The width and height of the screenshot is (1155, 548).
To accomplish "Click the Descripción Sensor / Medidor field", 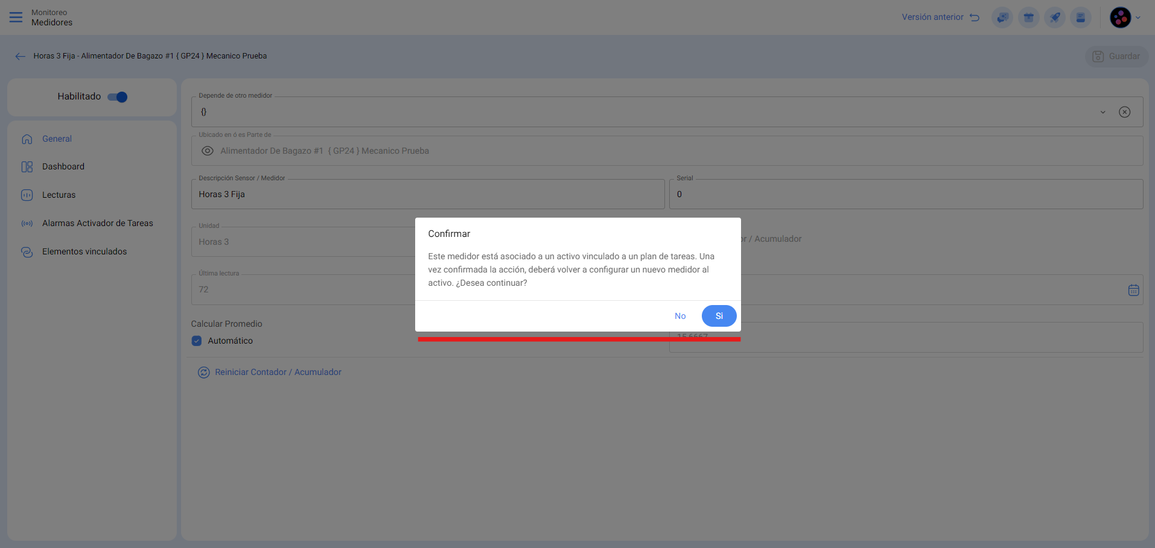I will [x=427, y=194].
